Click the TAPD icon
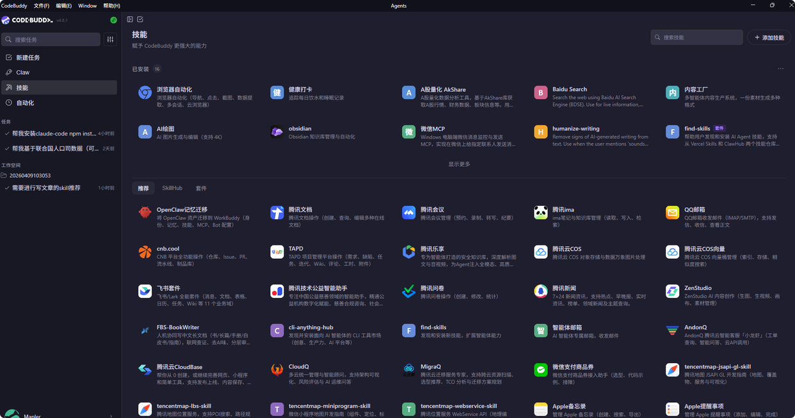The height and width of the screenshot is (418, 795). 277,252
